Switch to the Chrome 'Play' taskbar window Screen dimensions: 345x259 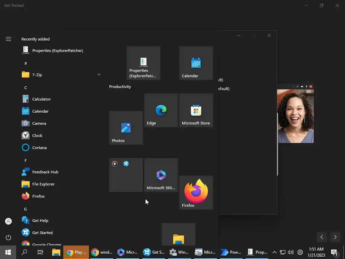[x=76, y=252]
